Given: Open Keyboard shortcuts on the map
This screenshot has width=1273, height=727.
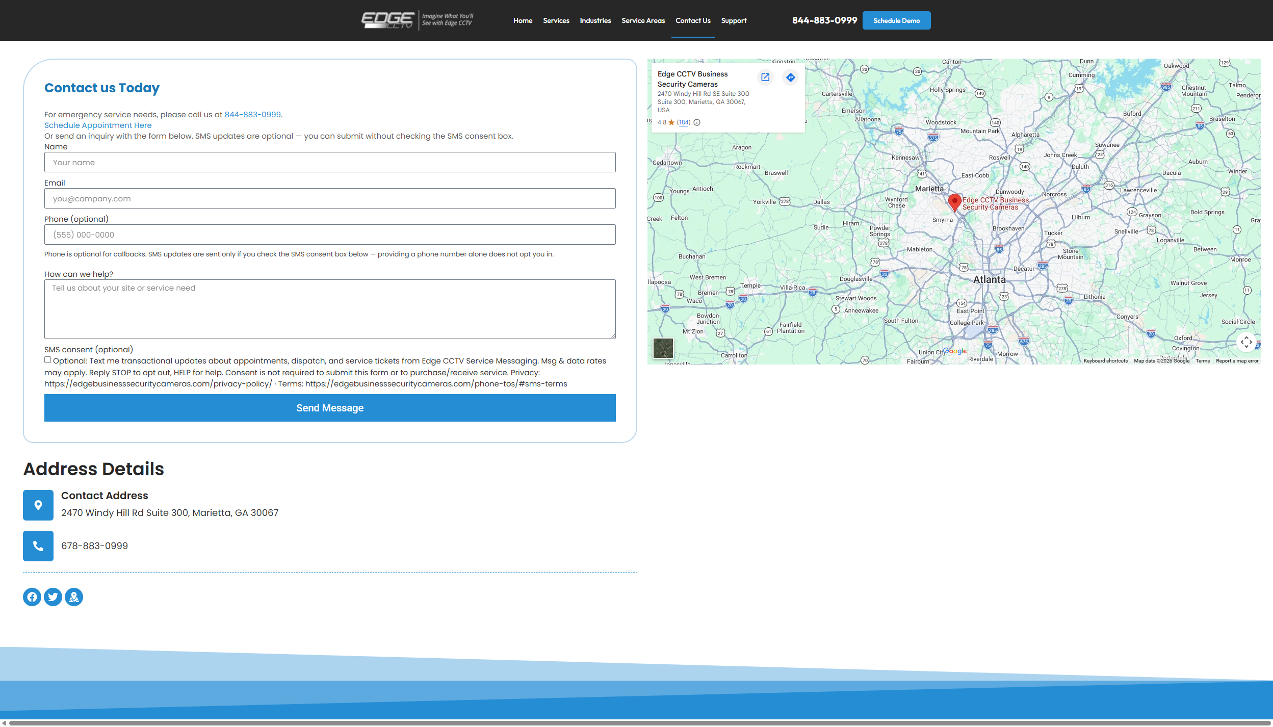Looking at the screenshot, I should (x=1105, y=361).
